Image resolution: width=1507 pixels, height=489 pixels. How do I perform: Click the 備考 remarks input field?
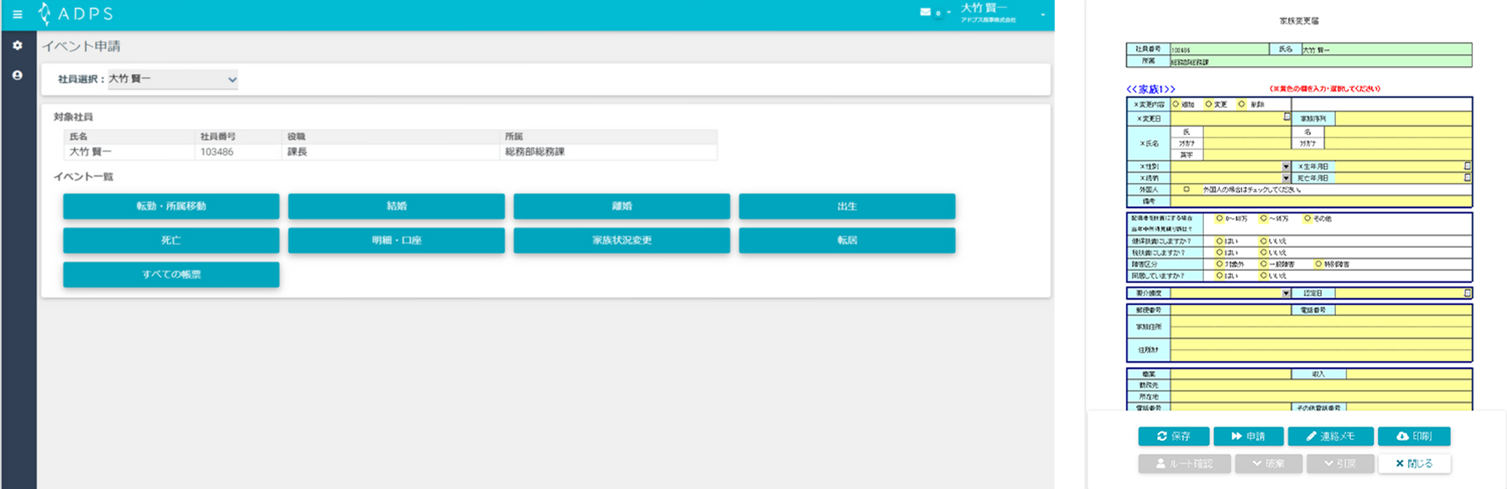pyautogui.click(x=1320, y=201)
